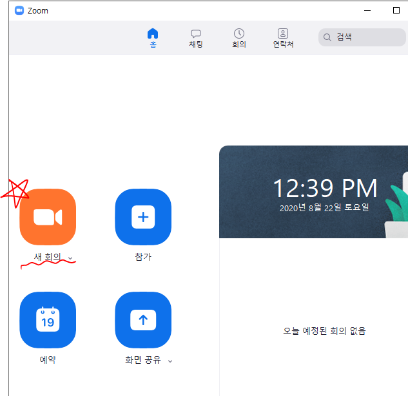Expand the 새 회의 options chevron
Image resolution: width=408 pixels, height=396 pixels.
tap(70, 258)
